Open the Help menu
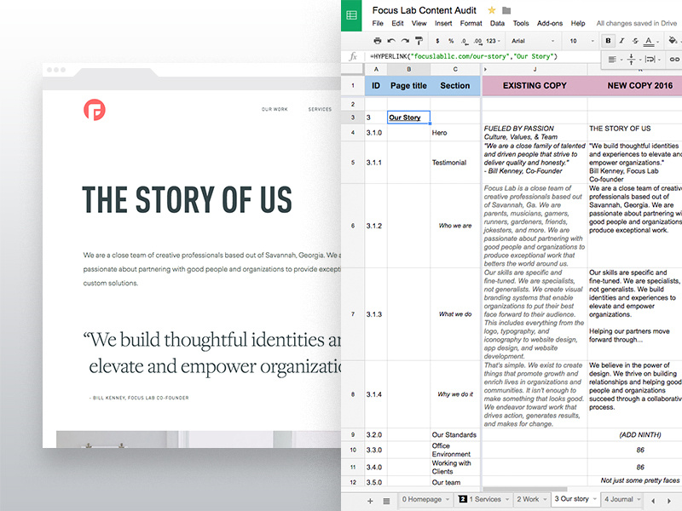 coord(578,24)
